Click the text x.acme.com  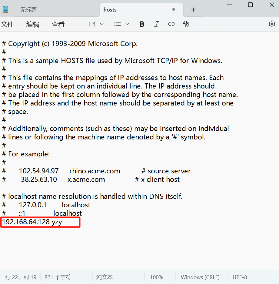(86, 179)
